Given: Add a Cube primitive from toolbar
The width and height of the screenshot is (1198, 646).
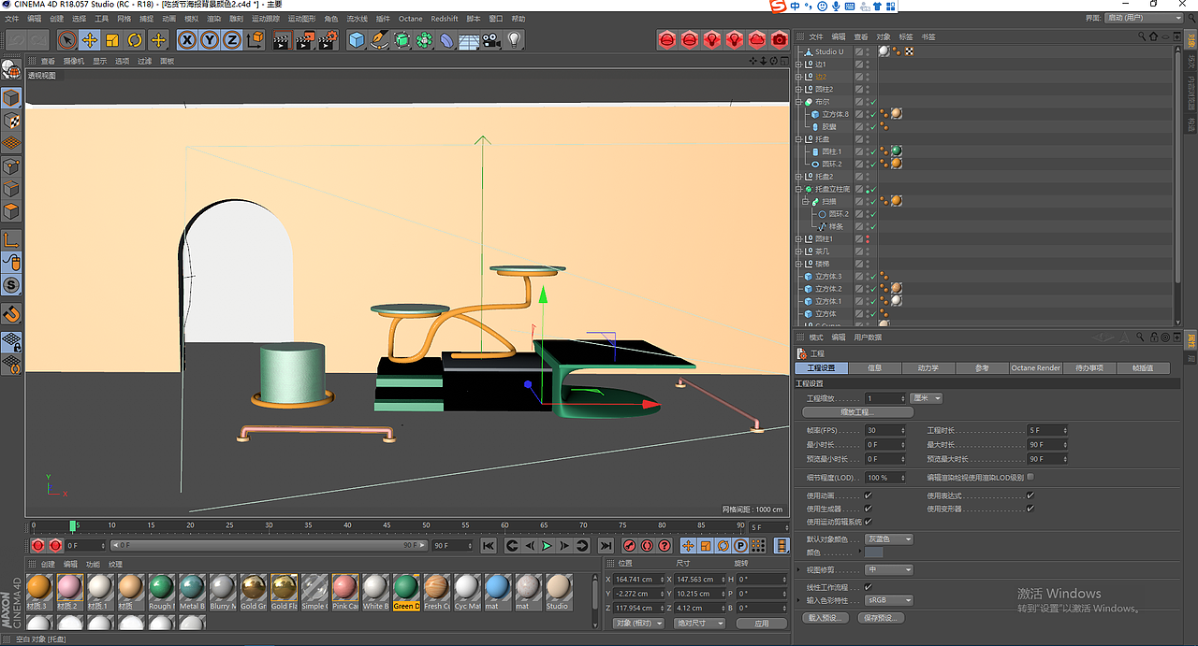Looking at the screenshot, I should tap(357, 40).
